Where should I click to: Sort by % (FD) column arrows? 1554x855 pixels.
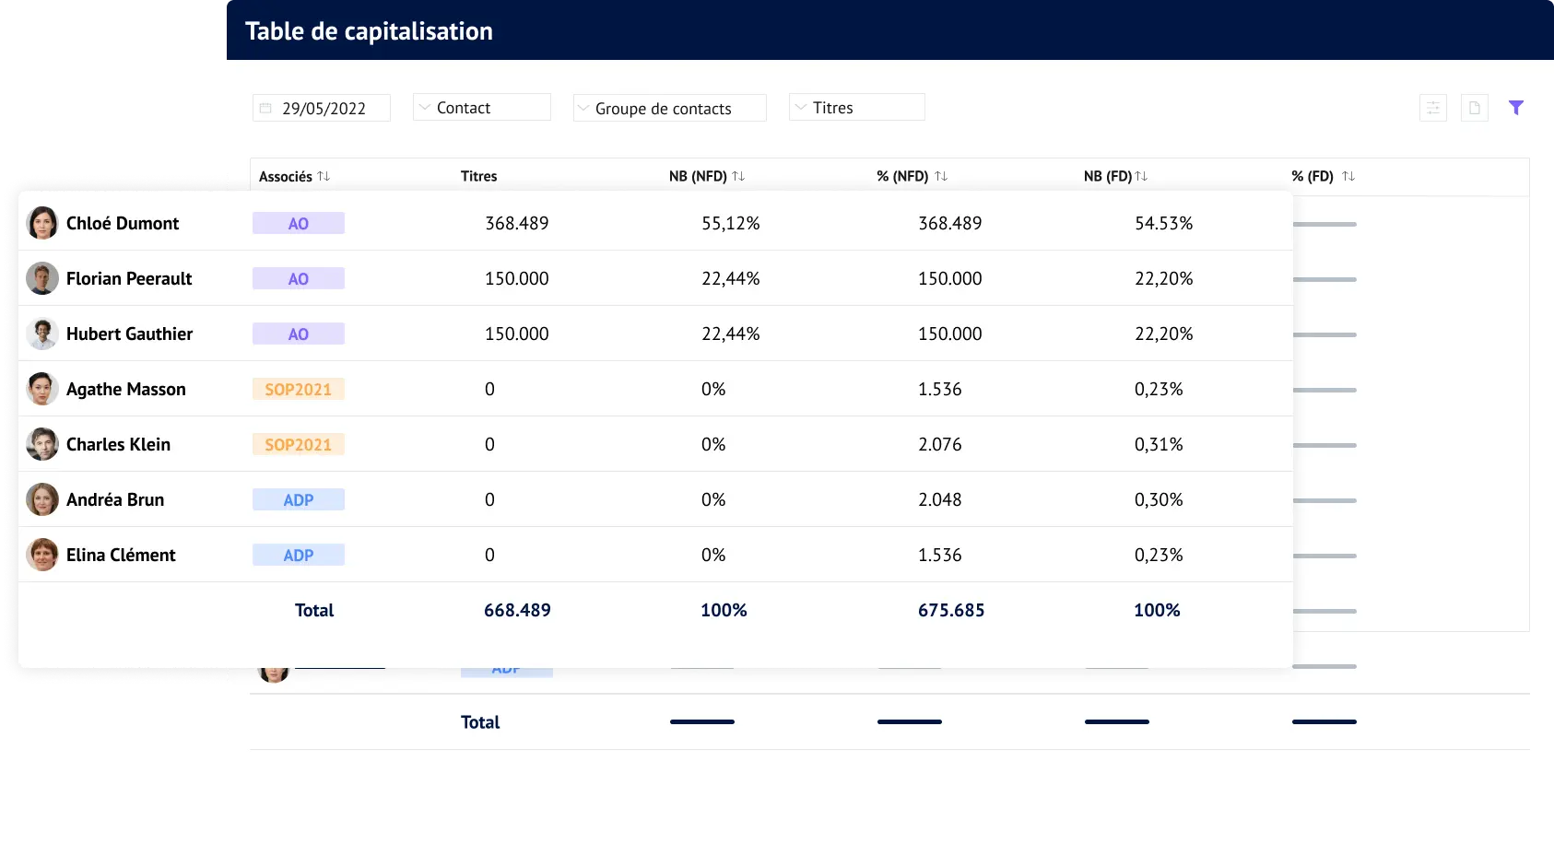(1347, 175)
